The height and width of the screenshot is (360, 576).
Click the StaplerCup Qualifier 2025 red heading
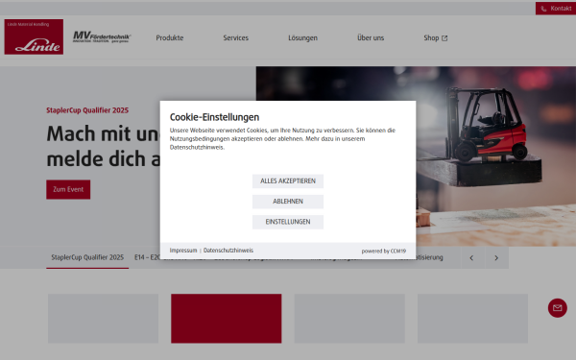[x=87, y=110]
